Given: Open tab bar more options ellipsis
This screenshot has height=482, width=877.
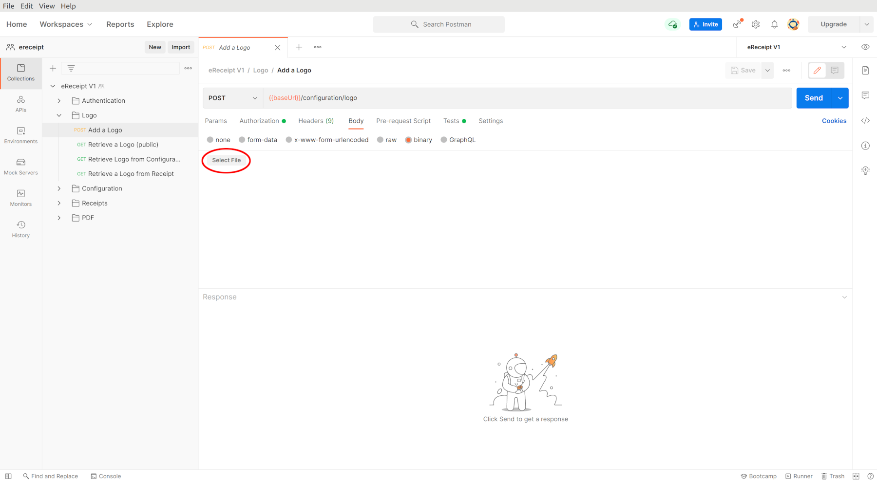Looking at the screenshot, I should point(318,47).
